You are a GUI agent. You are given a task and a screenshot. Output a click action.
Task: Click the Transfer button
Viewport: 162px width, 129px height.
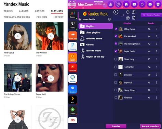116,126
